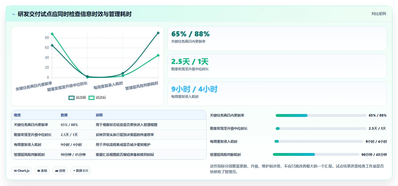Toggle the 试点前 legend swatch
The width and height of the screenshot is (398, 186).
pos(71,98)
